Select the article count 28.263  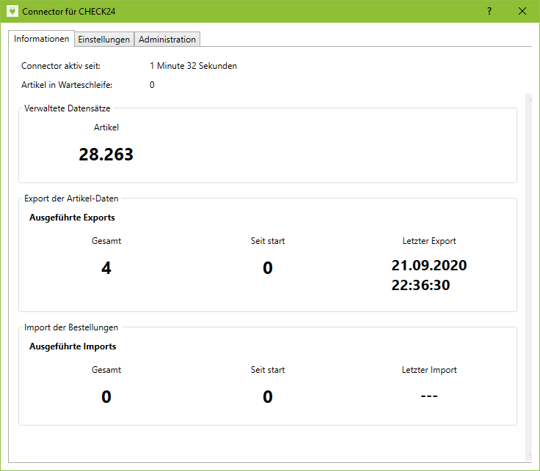click(106, 154)
